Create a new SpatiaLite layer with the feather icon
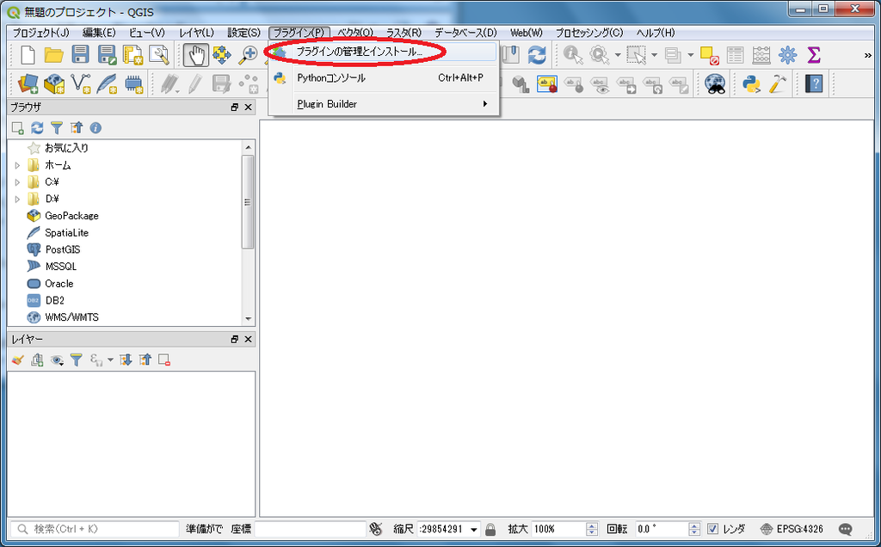881x547 pixels. (107, 83)
